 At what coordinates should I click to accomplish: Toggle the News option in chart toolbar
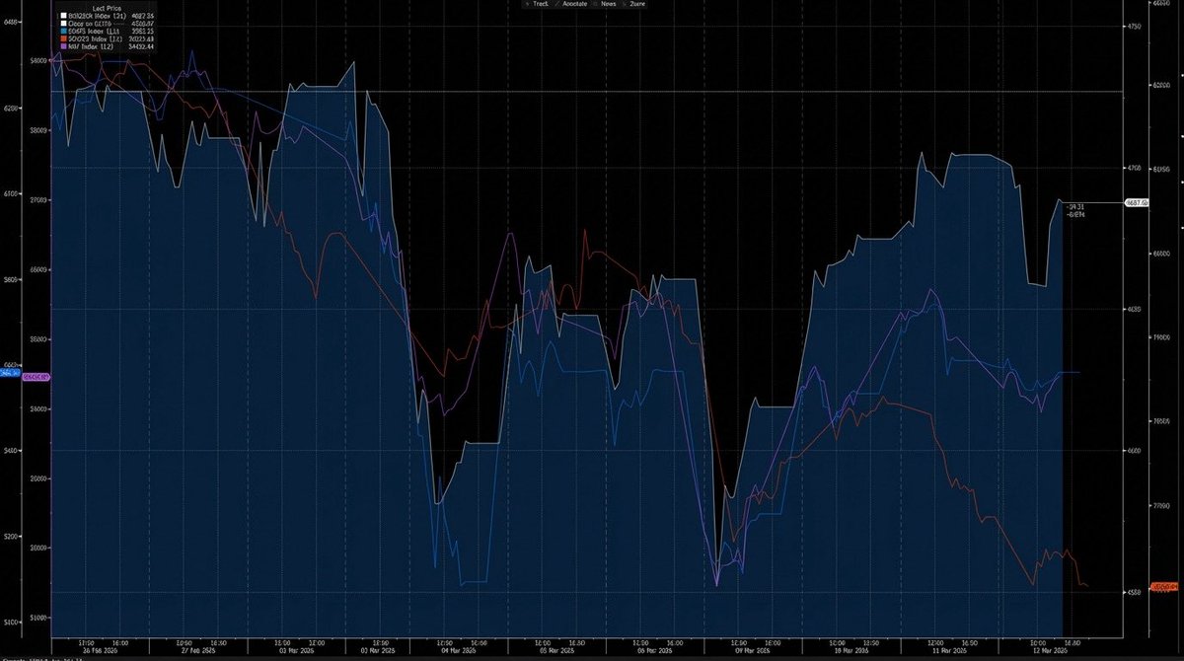click(x=604, y=4)
